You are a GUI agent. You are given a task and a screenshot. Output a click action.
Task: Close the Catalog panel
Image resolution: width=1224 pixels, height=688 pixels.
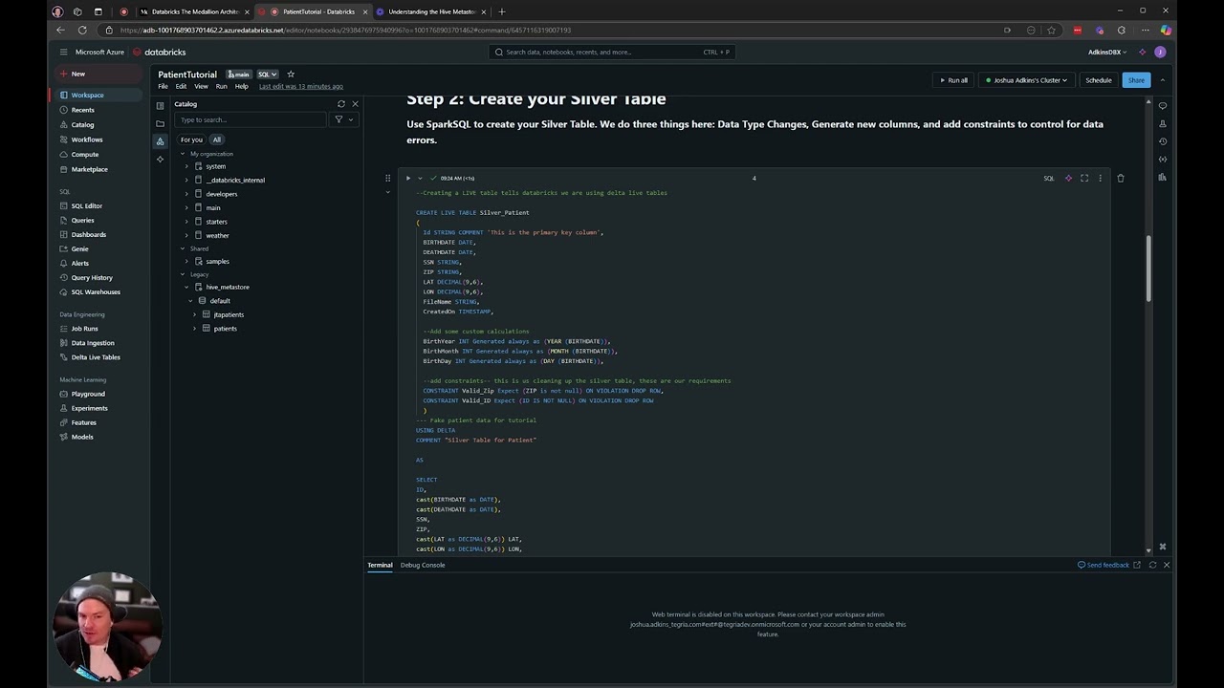(x=355, y=103)
